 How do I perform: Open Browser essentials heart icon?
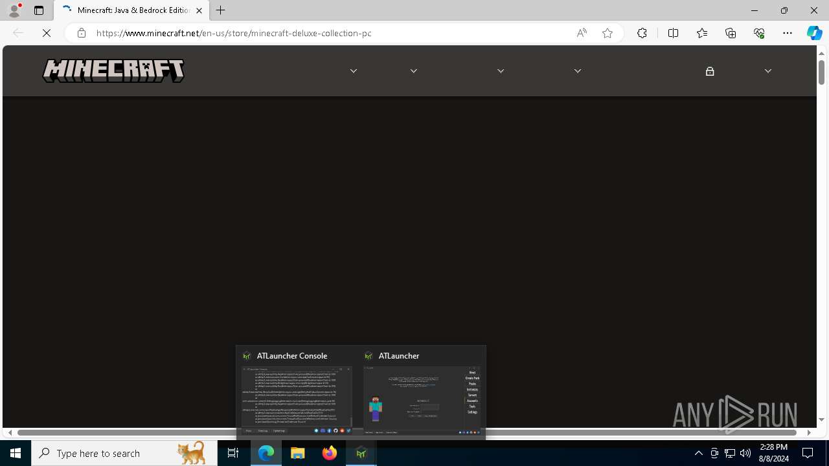click(x=759, y=33)
